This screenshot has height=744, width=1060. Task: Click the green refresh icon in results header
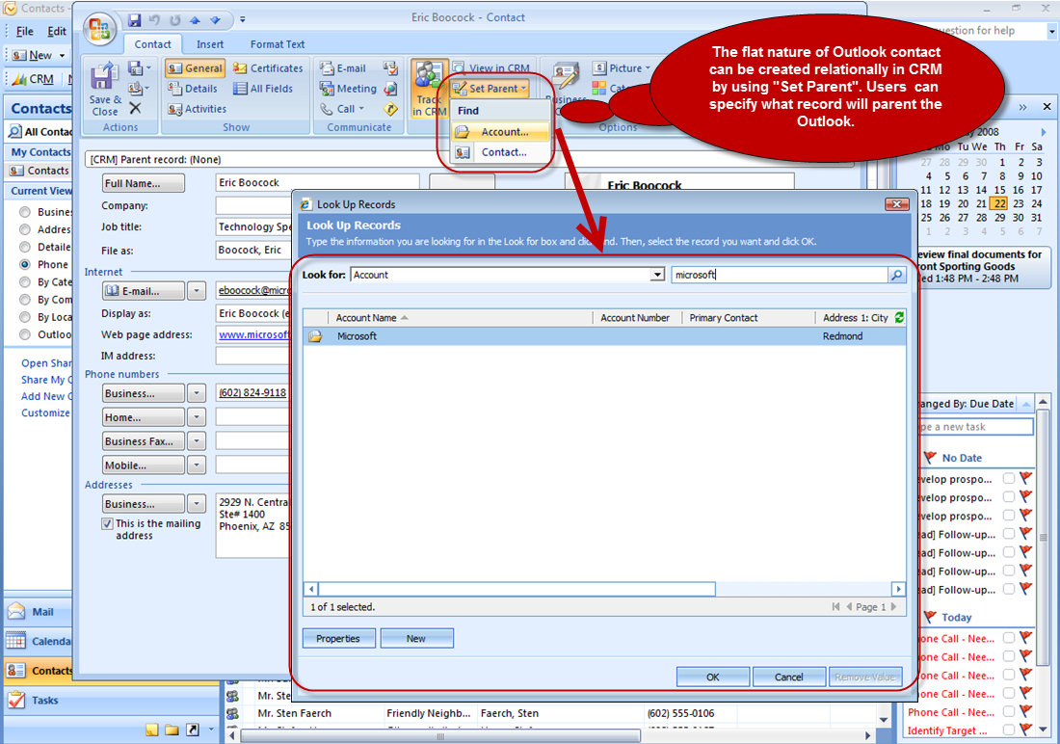(x=899, y=317)
